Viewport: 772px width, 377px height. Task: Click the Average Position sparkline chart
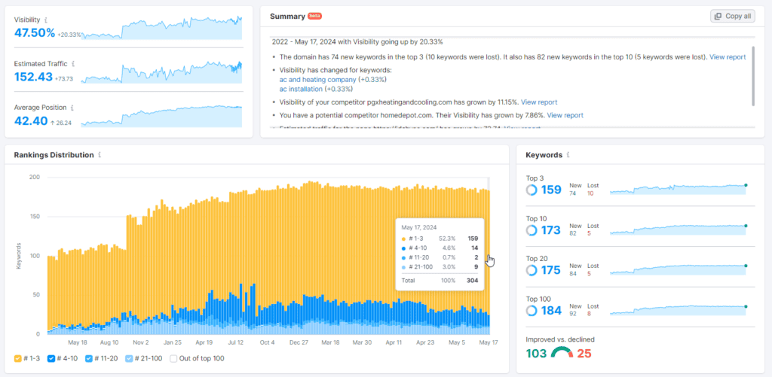click(x=161, y=116)
